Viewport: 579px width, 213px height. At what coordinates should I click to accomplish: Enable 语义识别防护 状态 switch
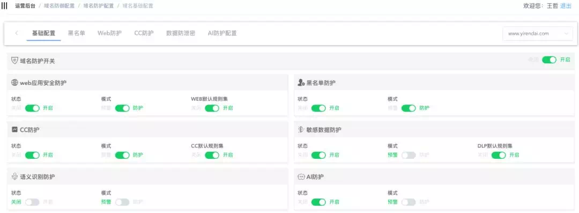click(32, 202)
